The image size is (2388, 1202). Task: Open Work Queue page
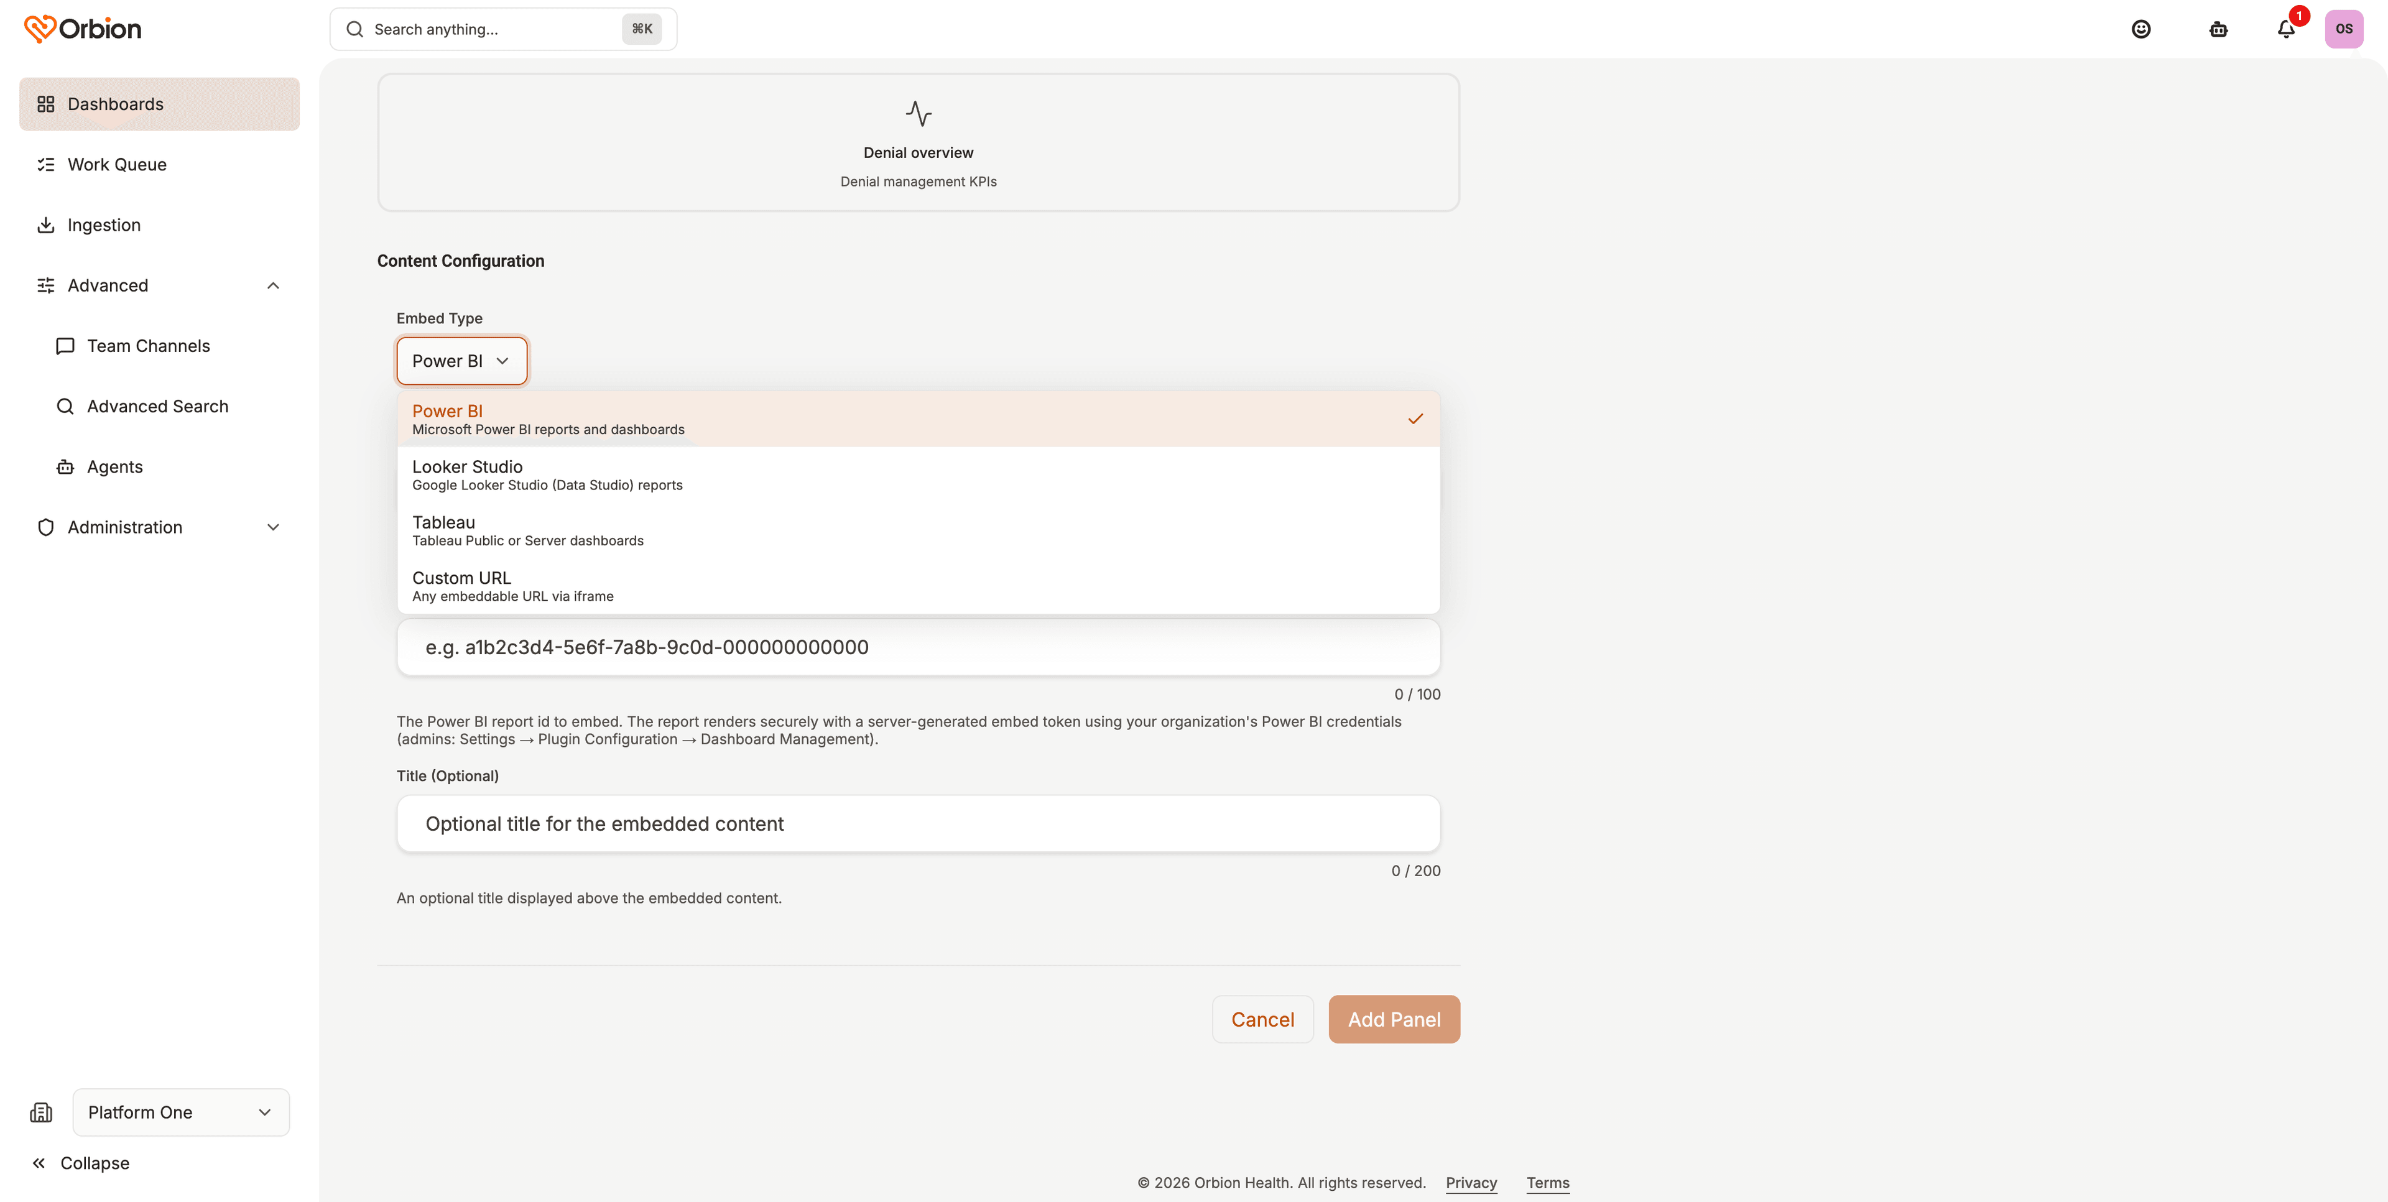(159, 164)
